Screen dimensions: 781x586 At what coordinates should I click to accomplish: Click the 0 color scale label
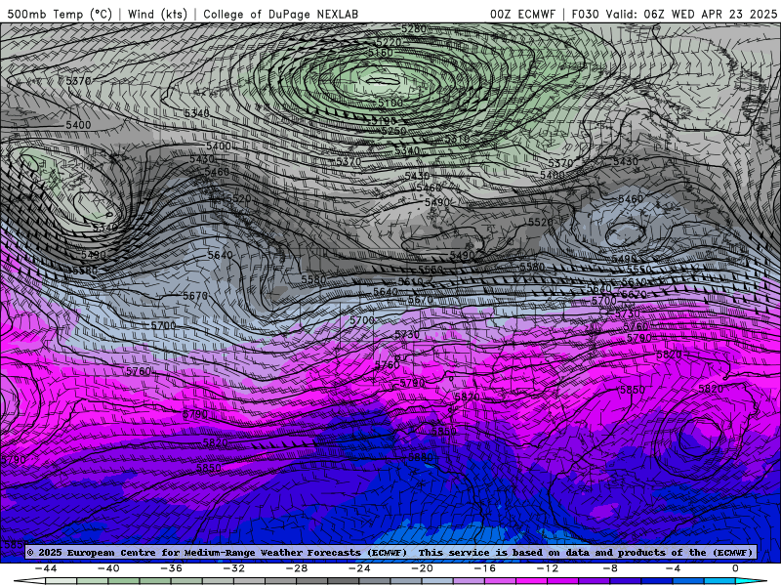[x=735, y=568]
